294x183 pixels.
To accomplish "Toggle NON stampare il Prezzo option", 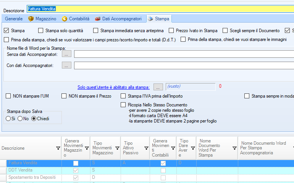I will click(64, 96).
